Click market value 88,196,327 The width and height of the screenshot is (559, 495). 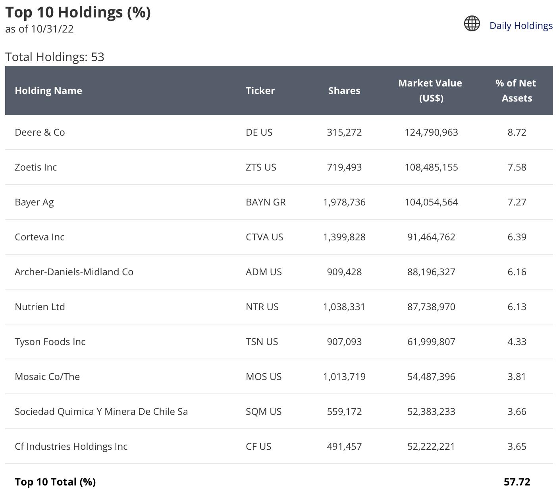[x=431, y=272]
